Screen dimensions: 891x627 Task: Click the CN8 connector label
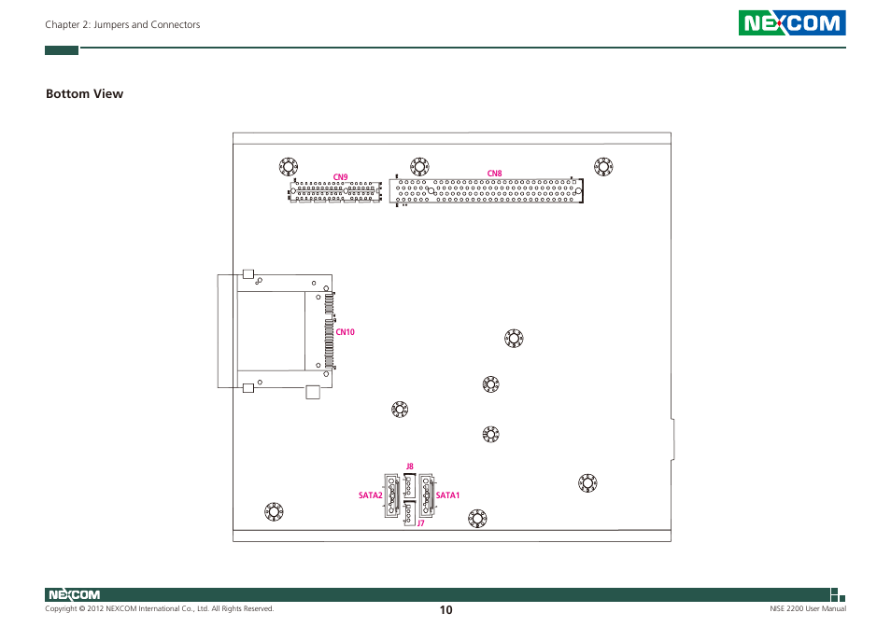[x=494, y=173]
